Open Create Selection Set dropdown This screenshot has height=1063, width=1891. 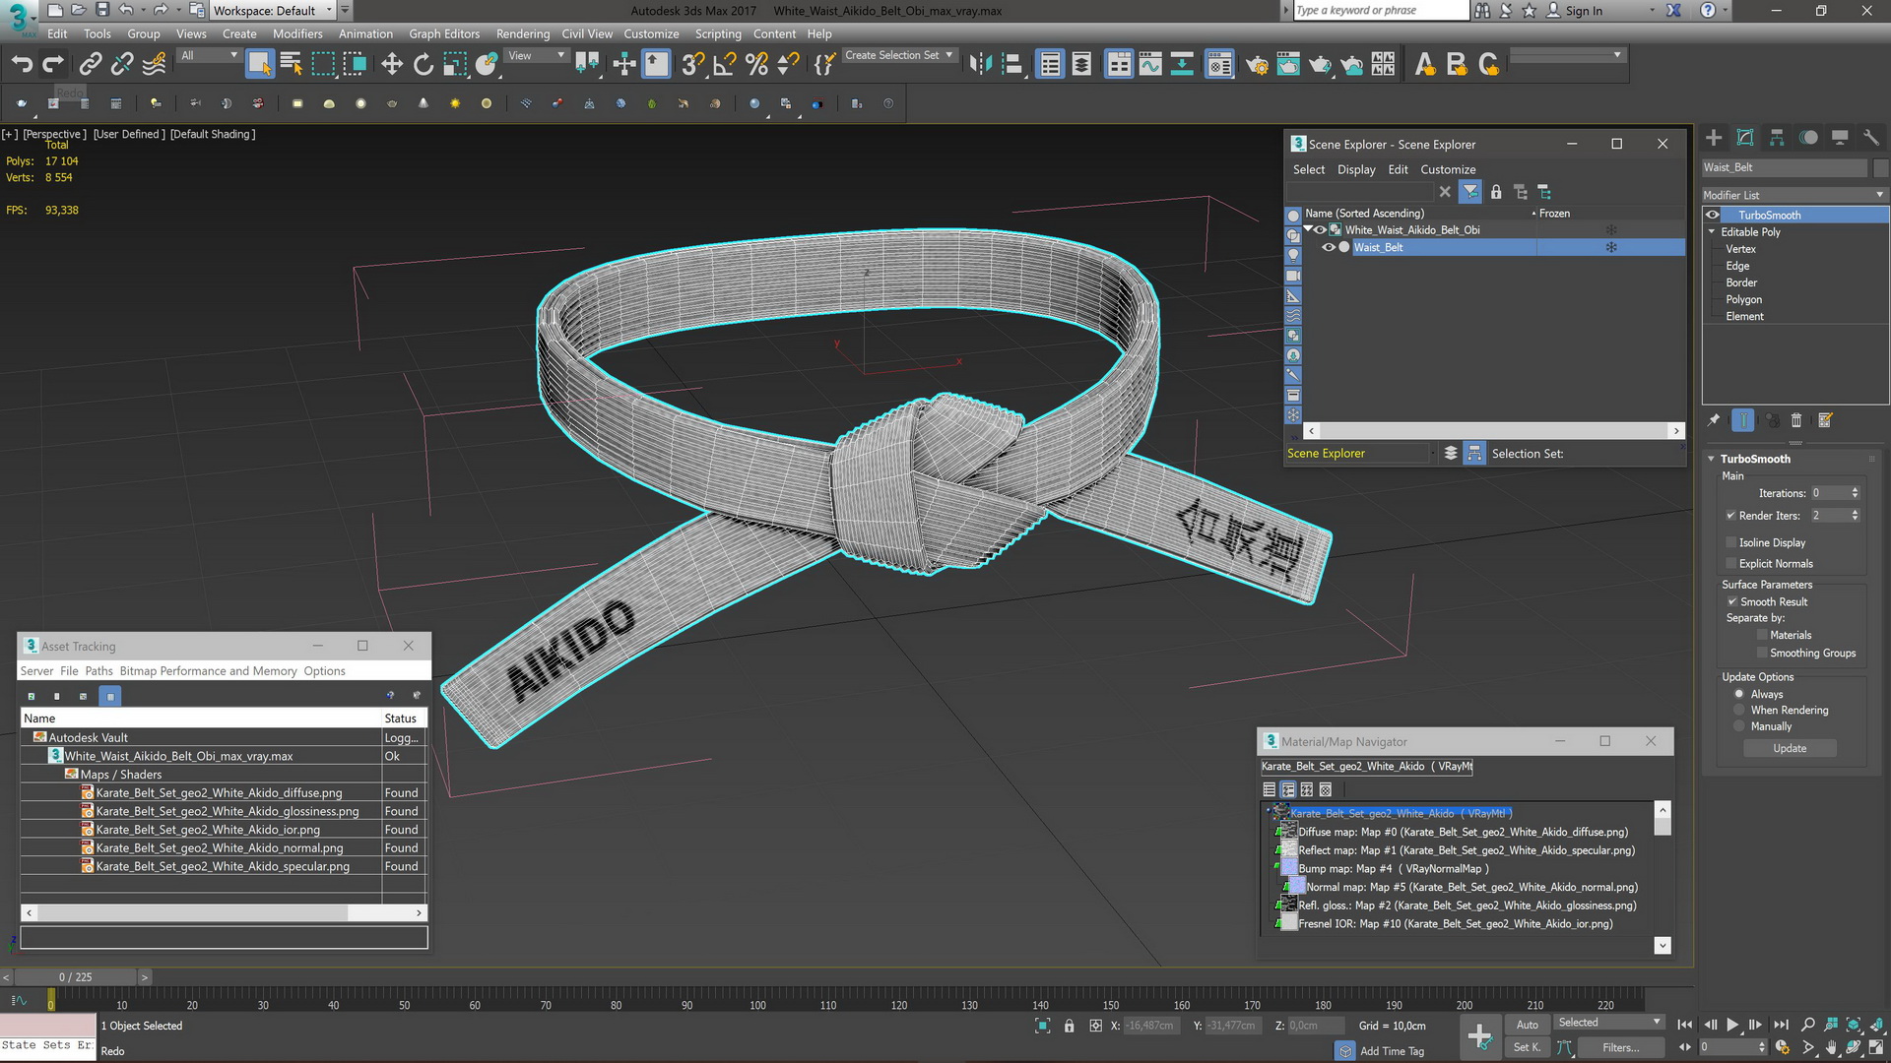(x=899, y=55)
